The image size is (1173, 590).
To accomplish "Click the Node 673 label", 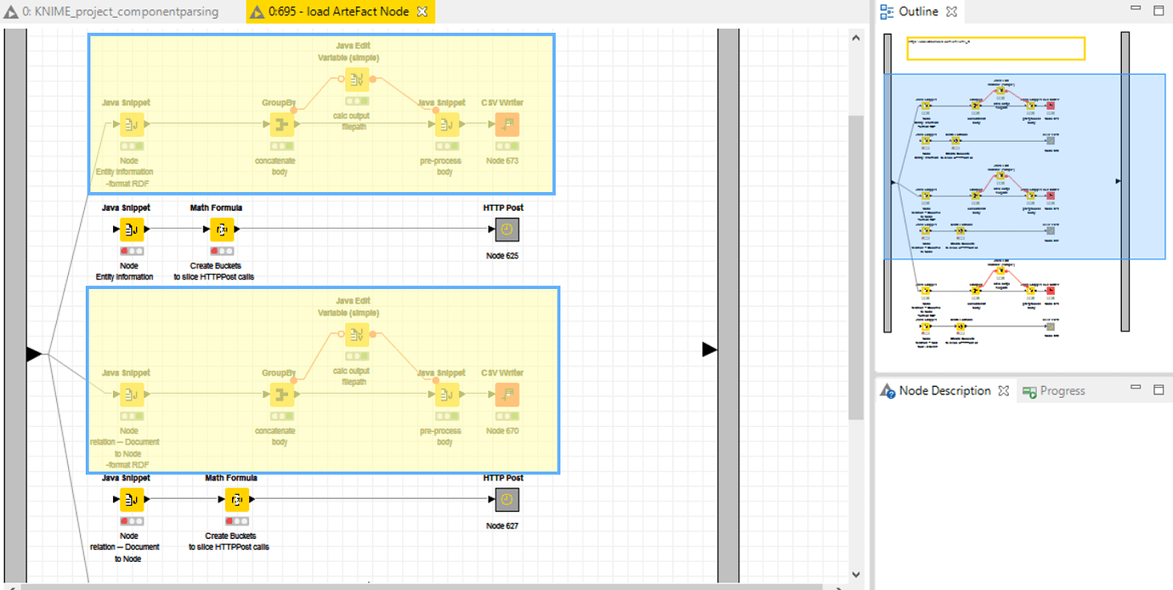I will click(x=502, y=161).
